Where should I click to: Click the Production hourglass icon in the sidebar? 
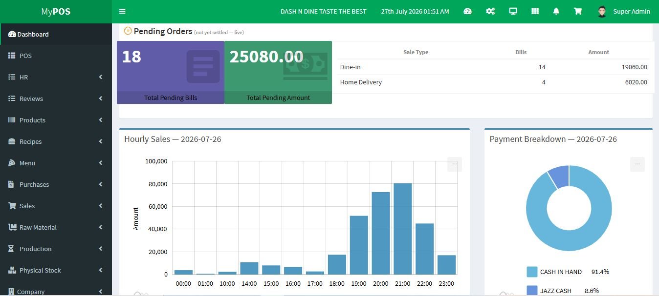coord(11,249)
